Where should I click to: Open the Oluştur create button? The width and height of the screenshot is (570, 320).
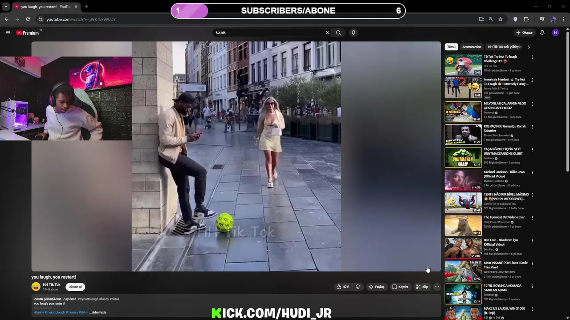coord(524,32)
